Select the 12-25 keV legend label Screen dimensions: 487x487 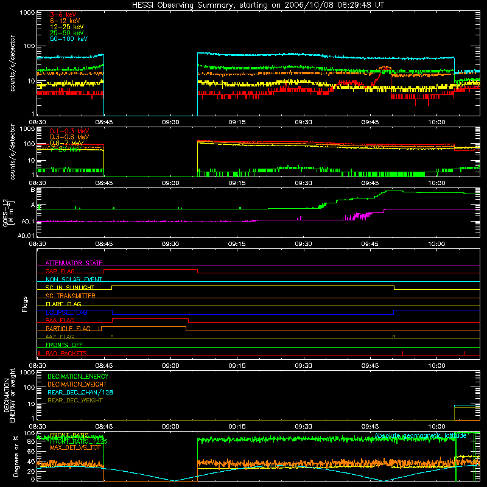tap(67, 27)
